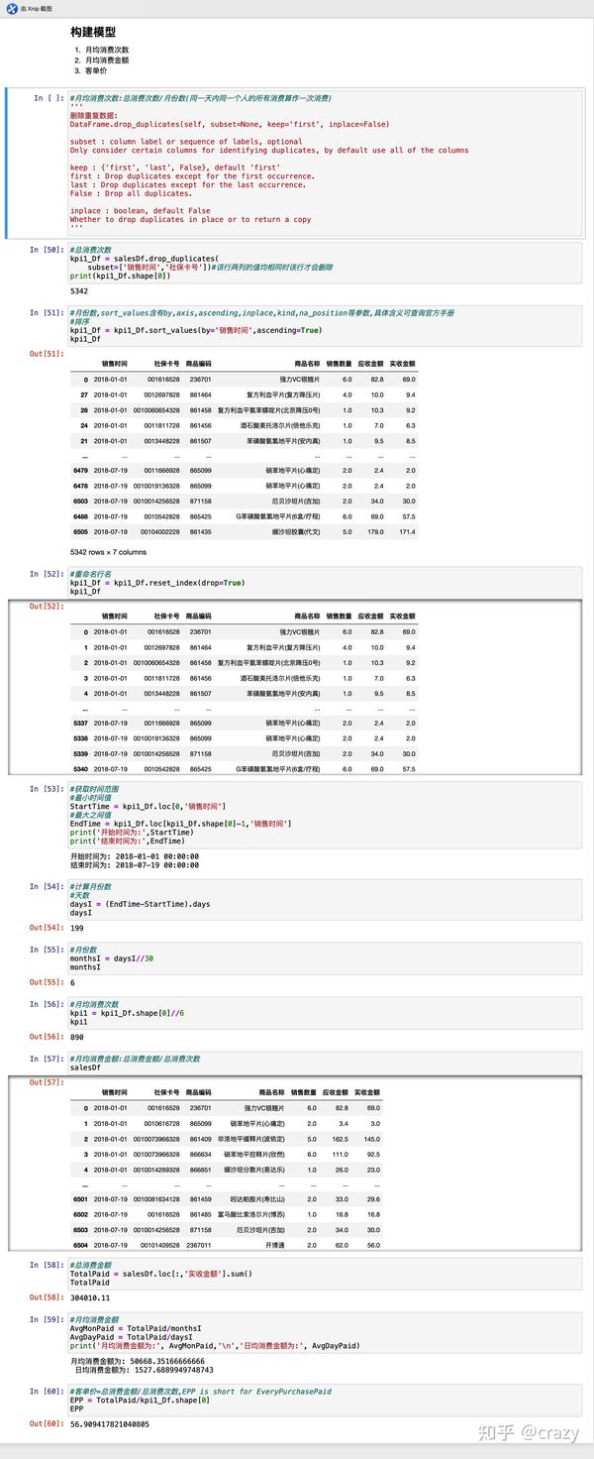Screen dimensions: 594x1459
Task: Focus code cell In [60] computing EPP
Action: click(x=326, y=1399)
